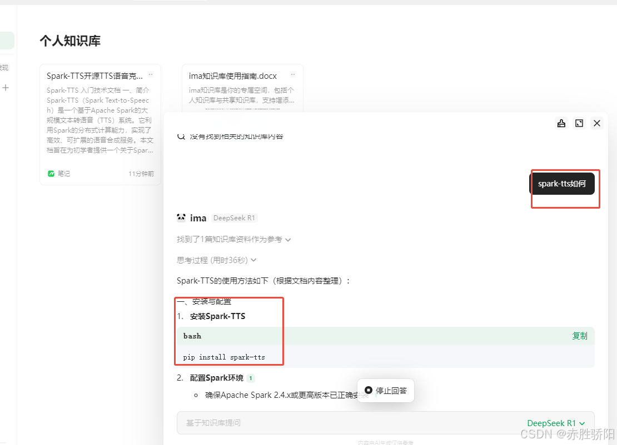Click the citation marker 1 beside 配置Spark环境
Screen dimensions: 617x445
(251, 378)
